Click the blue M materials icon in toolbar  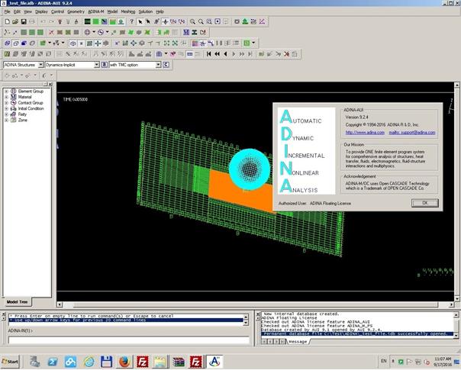186,32
